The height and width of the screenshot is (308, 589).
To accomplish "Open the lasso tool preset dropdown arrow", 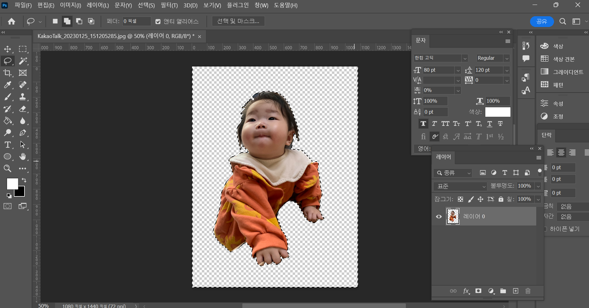I will 40,21.
